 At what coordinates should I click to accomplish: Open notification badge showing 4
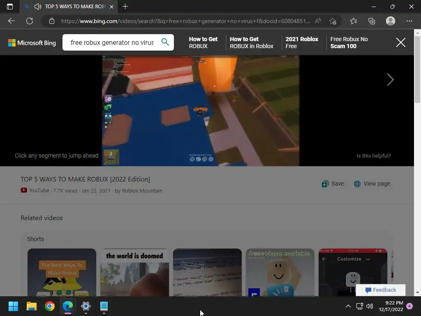(x=409, y=306)
